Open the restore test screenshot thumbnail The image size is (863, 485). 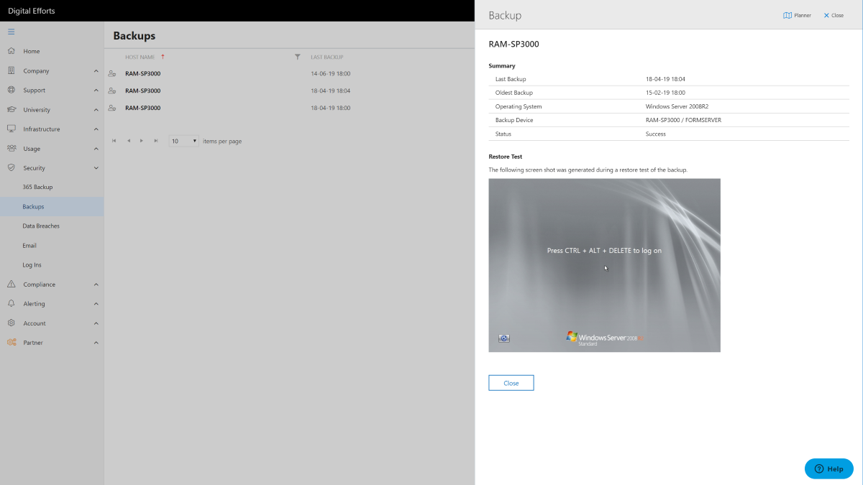[x=605, y=265]
